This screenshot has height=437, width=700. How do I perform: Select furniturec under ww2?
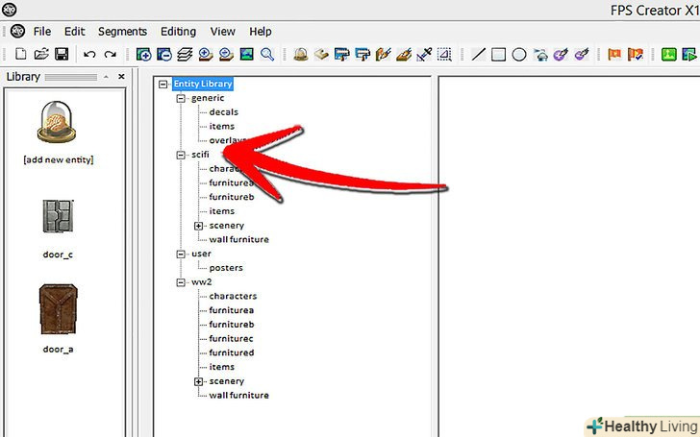(231, 338)
